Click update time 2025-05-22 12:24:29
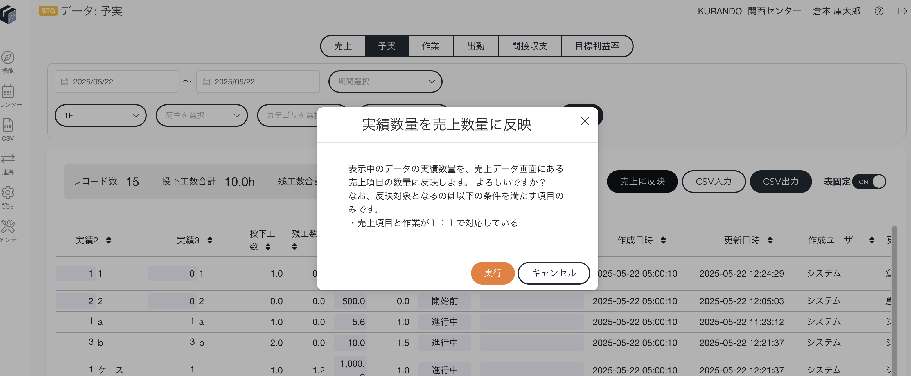This screenshot has height=376, width=911. pos(742,274)
